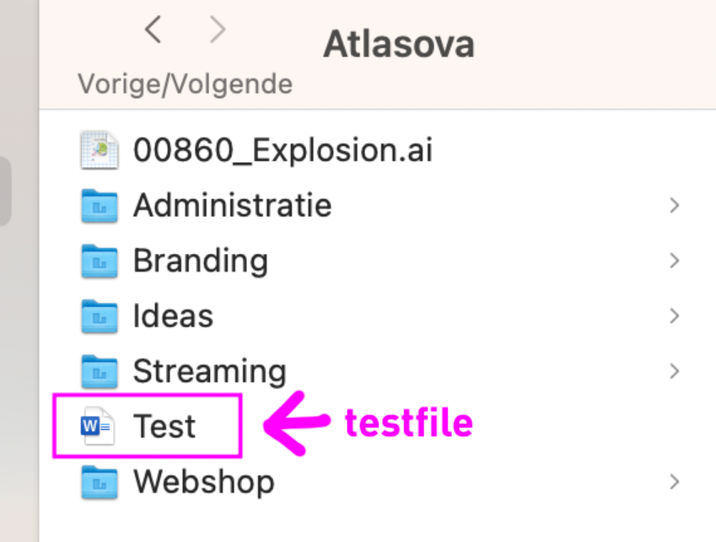
Task: Click the 00860_Explosion.ai file icon
Action: [98, 150]
